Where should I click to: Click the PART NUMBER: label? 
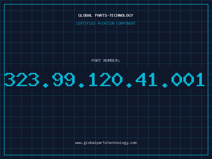pyautogui.click(x=106, y=60)
